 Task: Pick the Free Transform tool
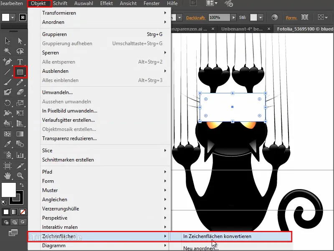20,113
